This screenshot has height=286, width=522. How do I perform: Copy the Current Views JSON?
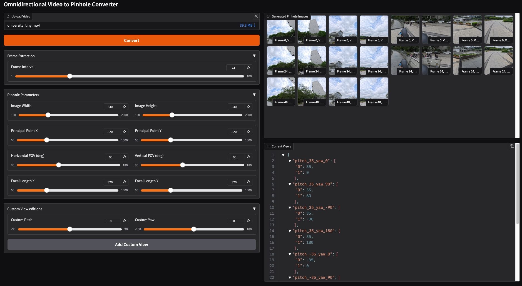(512, 146)
